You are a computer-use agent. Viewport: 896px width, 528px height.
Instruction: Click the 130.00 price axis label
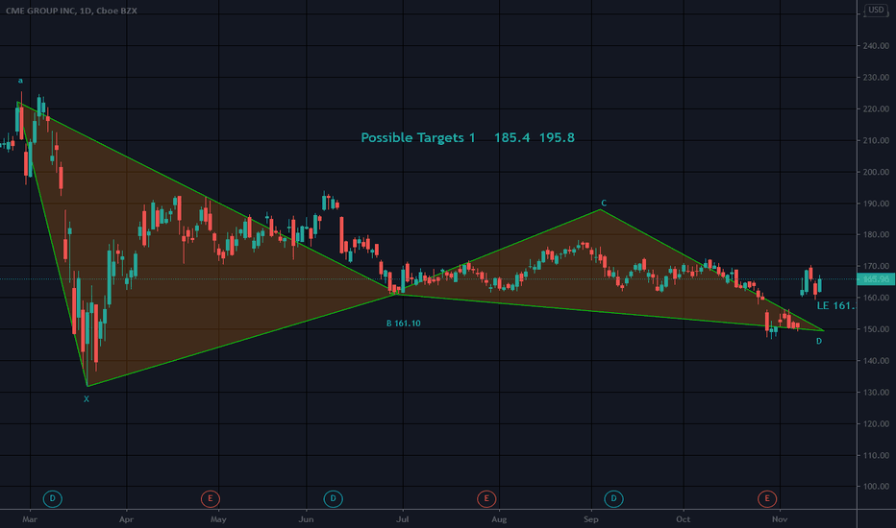click(876, 392)
